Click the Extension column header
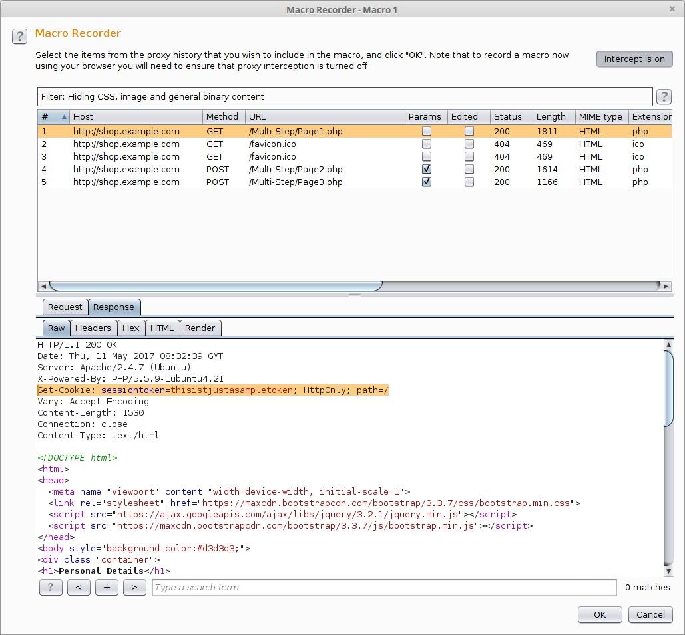This screenshot has height=635, width=685. 650,116
